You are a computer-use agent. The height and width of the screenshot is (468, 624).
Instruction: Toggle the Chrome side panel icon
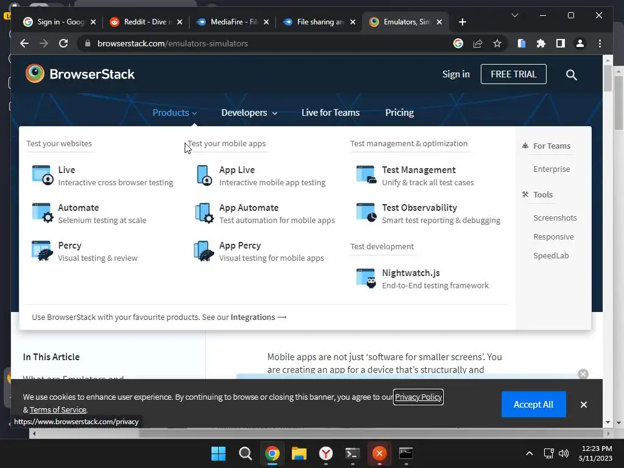click(x=561, y=43)
